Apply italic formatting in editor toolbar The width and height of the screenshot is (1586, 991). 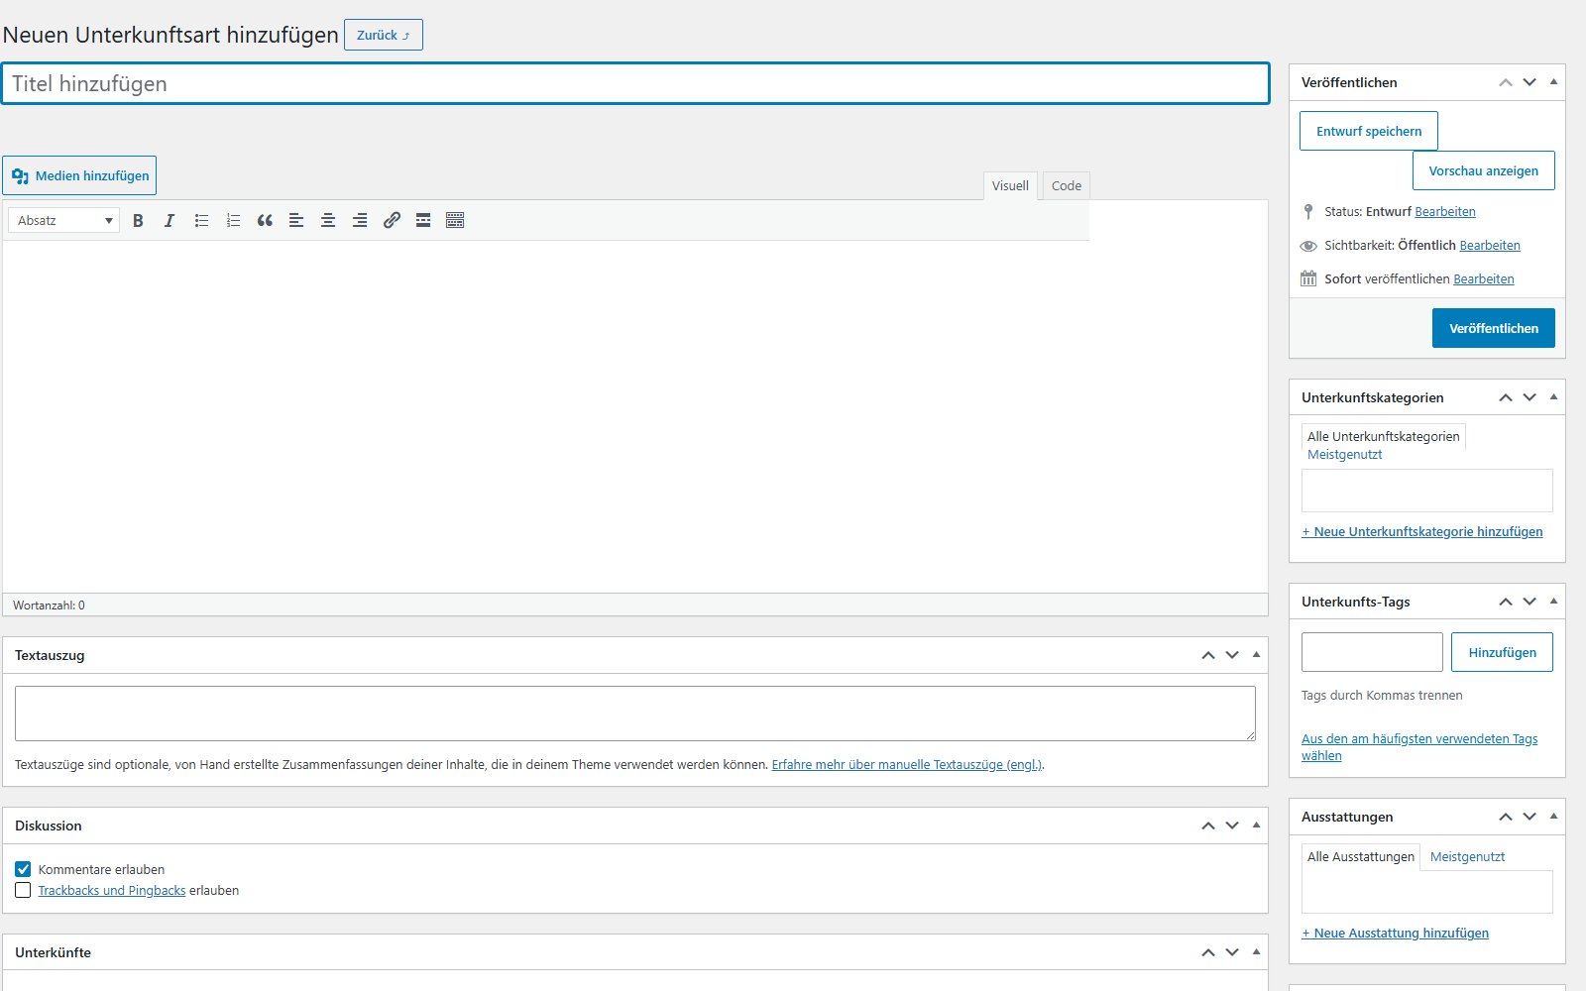pyautogui.click(x=170, y=220)
